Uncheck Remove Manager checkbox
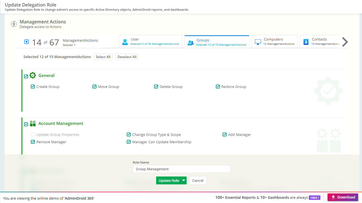Viewport: 362px width, 203px height. coord(33,142)
